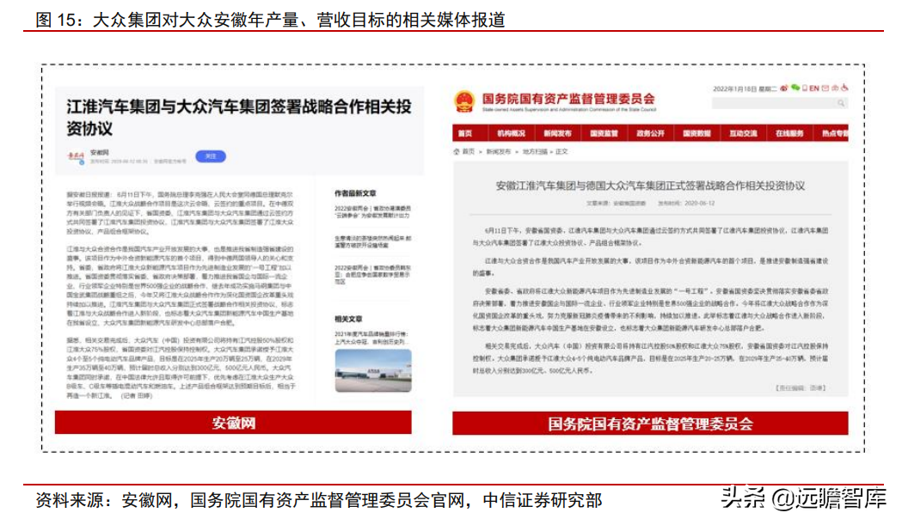This screenshot has width=902, height=525.
Task: Click the SASAC article title 安徽江淮汽车集团与德国大众
Action: (x=650, y=186)
